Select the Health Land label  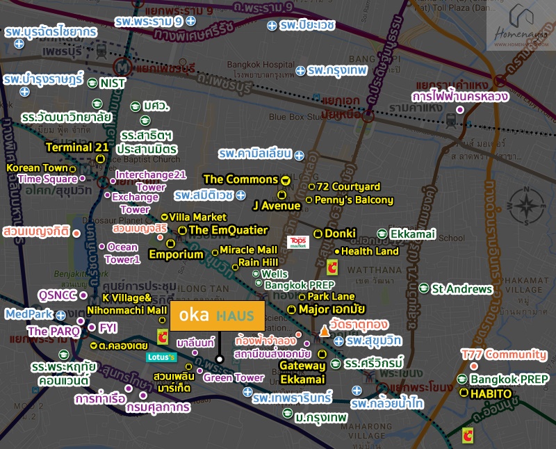(x=370, y=252)
